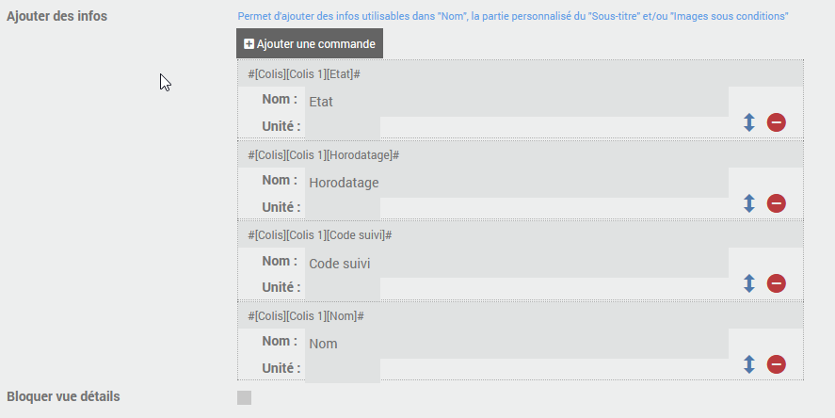The width and height of the screenshot is (835, 418).
Task: Click reorder arrows for Horodatage row
Action: pyautogui.click(x=749, y=203)
